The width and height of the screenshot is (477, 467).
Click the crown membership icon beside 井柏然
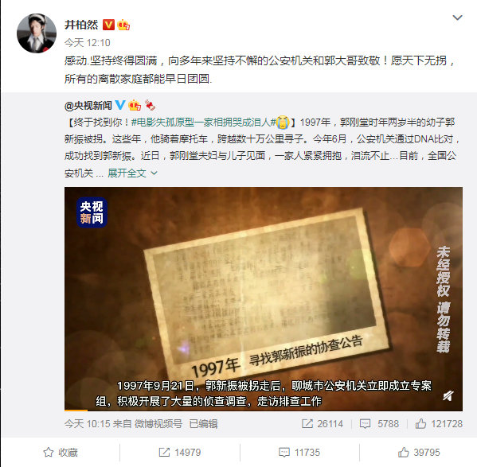click(x=123, y=25)
